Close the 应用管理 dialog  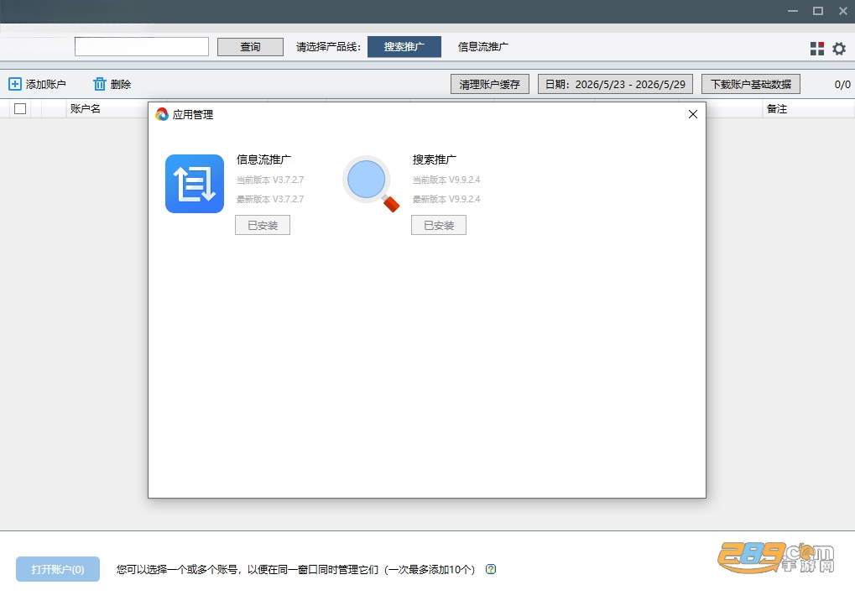[693, 114]
